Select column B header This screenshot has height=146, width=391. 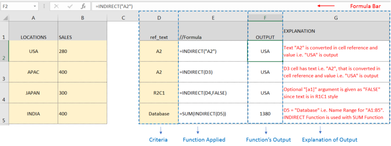82,17
